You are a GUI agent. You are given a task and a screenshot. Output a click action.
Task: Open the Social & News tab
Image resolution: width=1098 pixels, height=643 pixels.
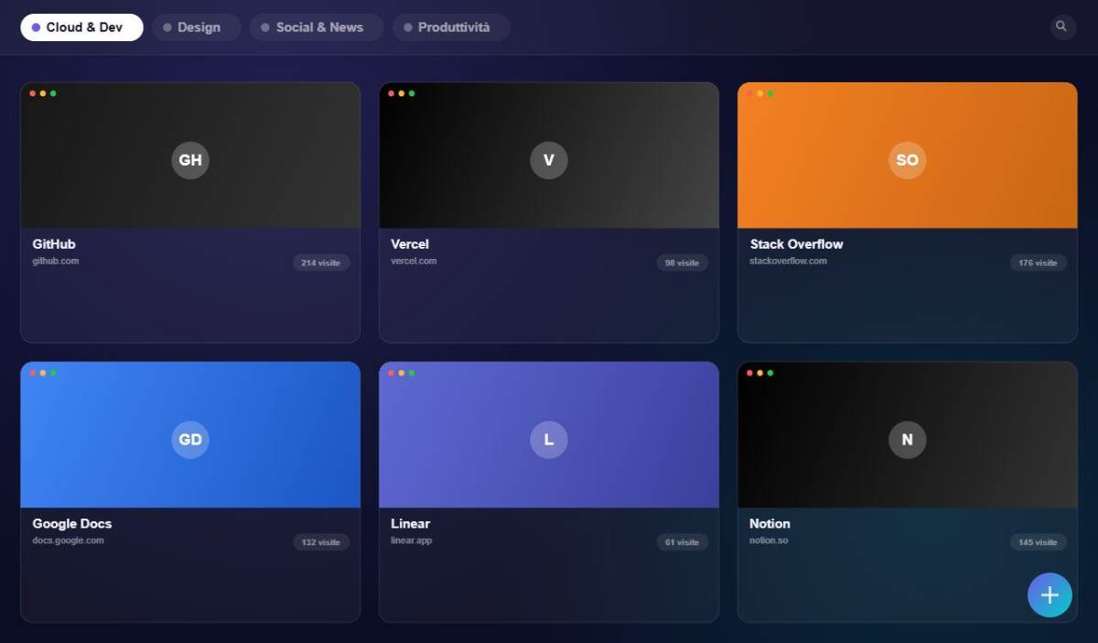click(x=317, y=27)
